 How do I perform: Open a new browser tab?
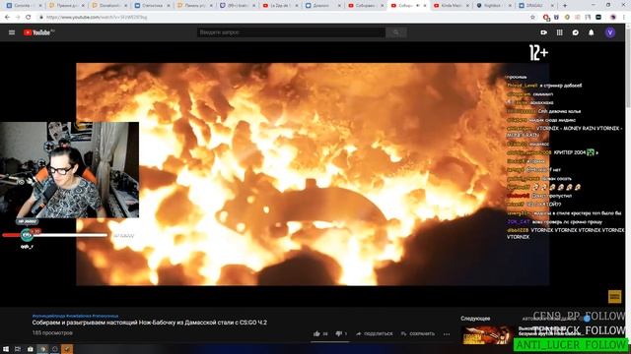tap(565, 6)
